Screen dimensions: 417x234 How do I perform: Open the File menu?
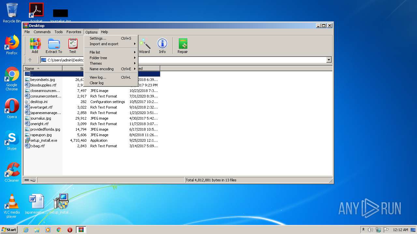27,32
